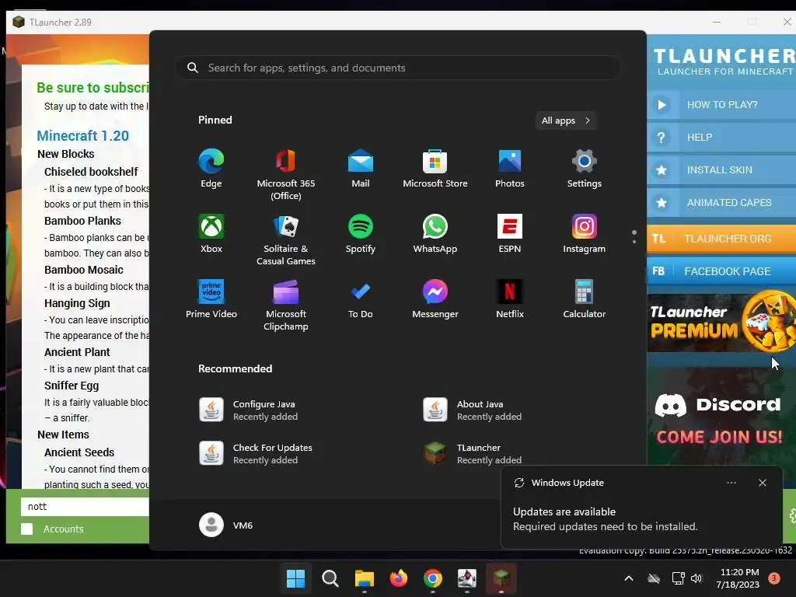Viewport: 796px width, 597px height.
Task: Launch Google Chrome from taskbar
Action: coord(432,578)
